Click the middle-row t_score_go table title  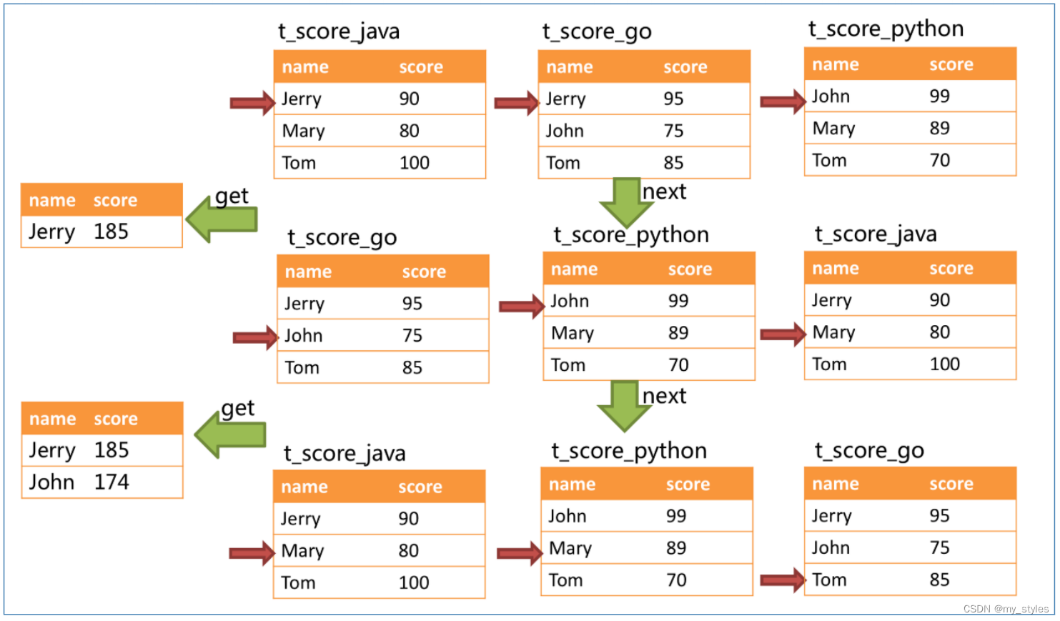click(x=342, y=237)
